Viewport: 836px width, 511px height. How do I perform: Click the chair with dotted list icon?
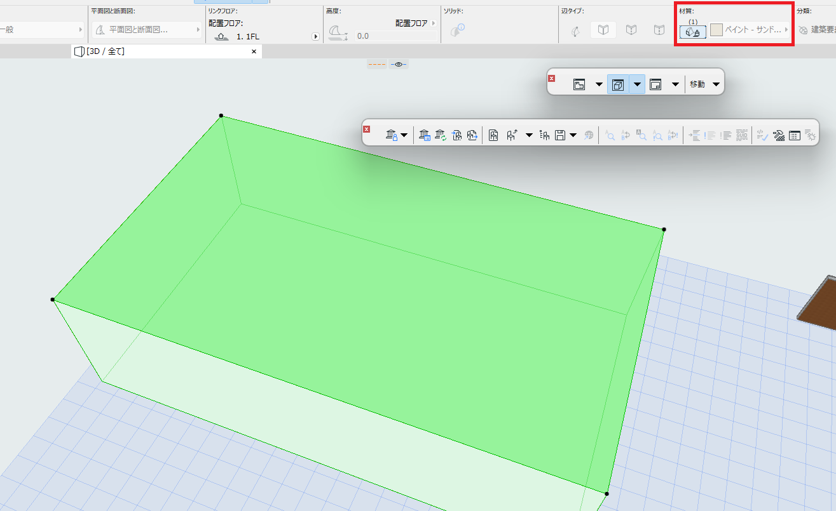click(x=544, y=135)
